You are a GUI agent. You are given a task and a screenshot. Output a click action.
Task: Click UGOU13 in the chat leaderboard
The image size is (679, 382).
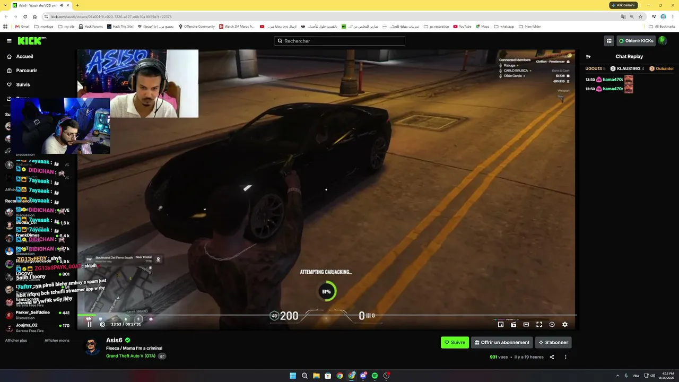[x=595, y=68]
